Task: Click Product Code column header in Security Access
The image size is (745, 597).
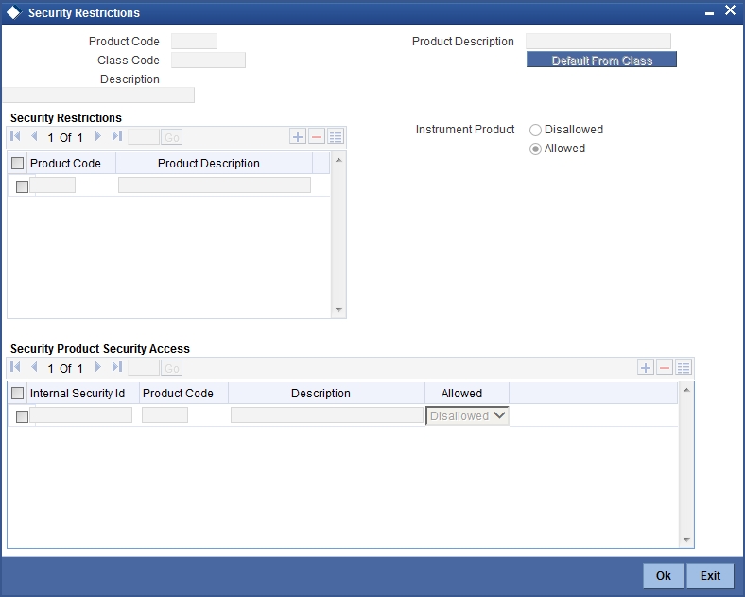Action: click(x=178, y=394)
